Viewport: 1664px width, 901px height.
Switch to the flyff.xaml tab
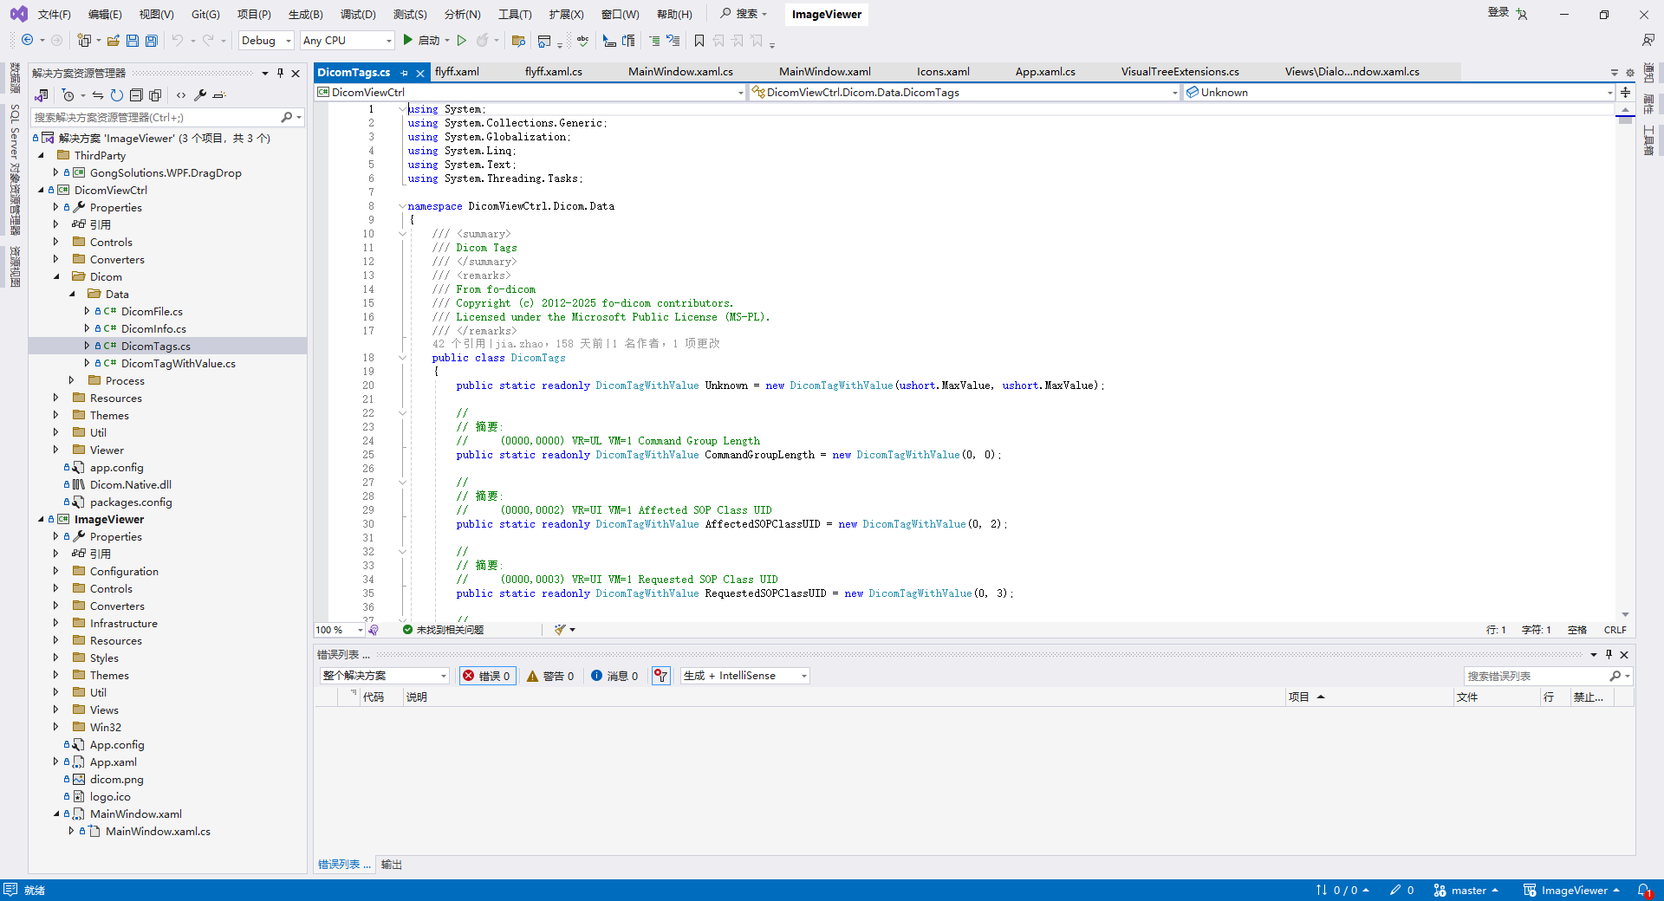pyautogui.click(x=457, y=72)
